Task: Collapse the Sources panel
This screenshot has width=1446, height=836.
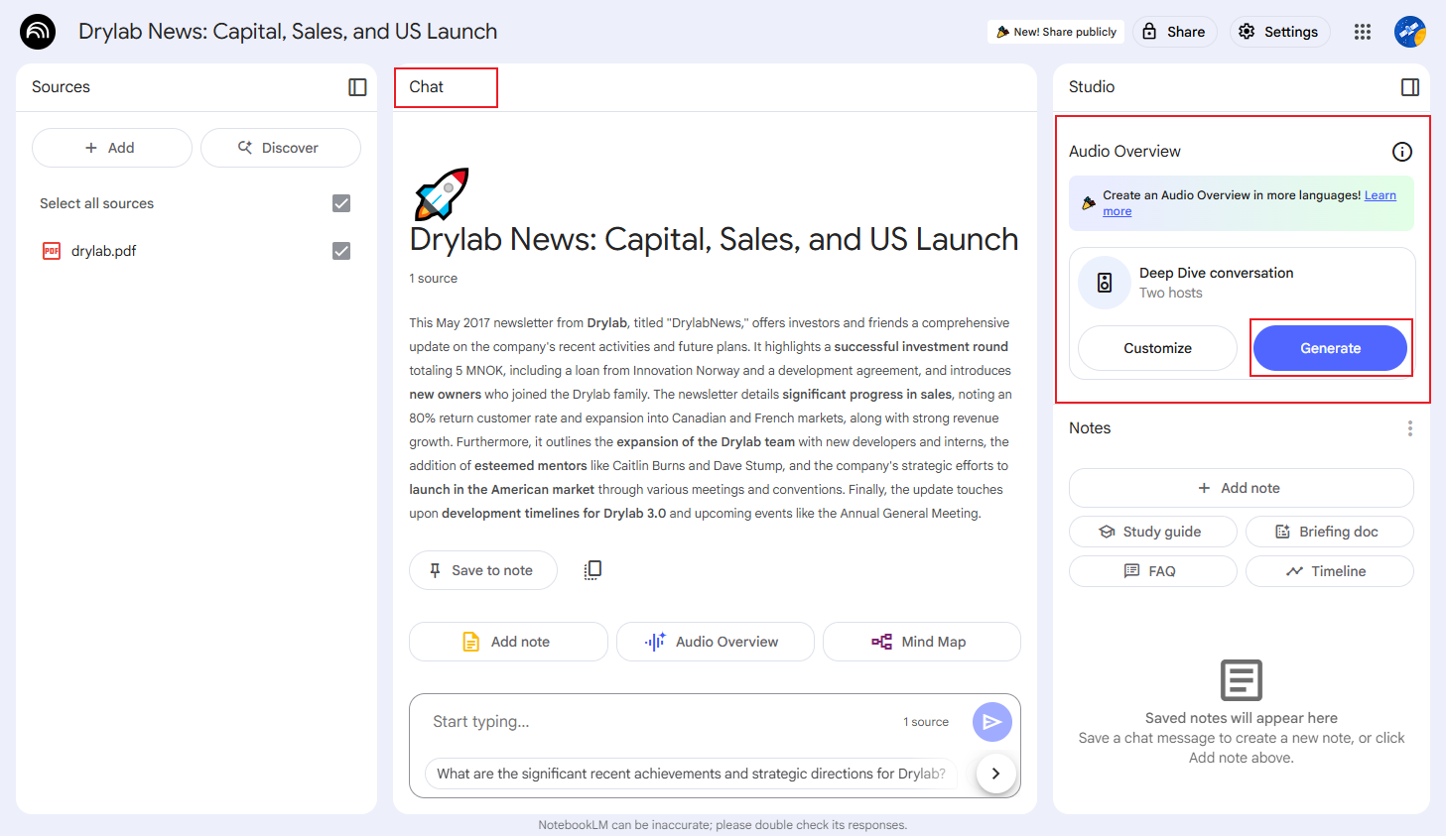Action: [x=357, y=87]
